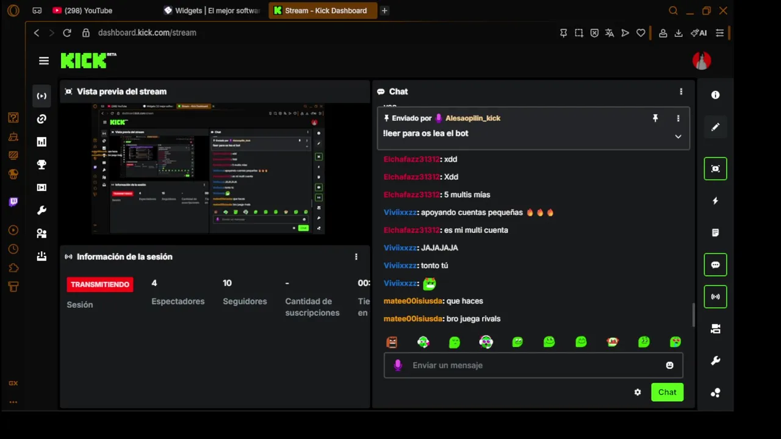Open History clock icon in Opera sidebar
Screen dimensions: 781x439
[x=13, y=249]
